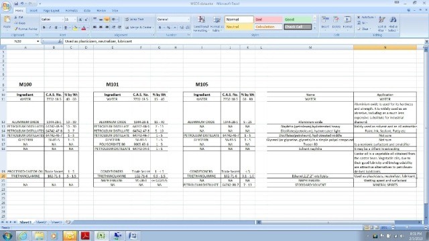The height and width of the screenshot is (241, 429).
Task: Click into the formula bar
Action: 243,42
